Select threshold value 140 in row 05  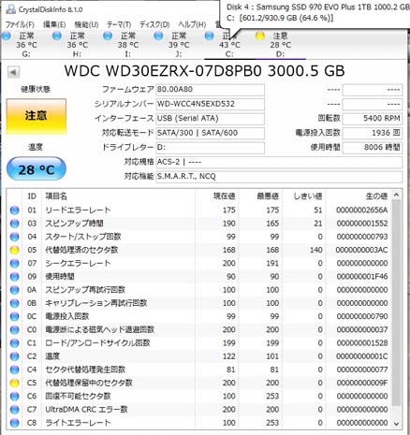coord(315,250)
